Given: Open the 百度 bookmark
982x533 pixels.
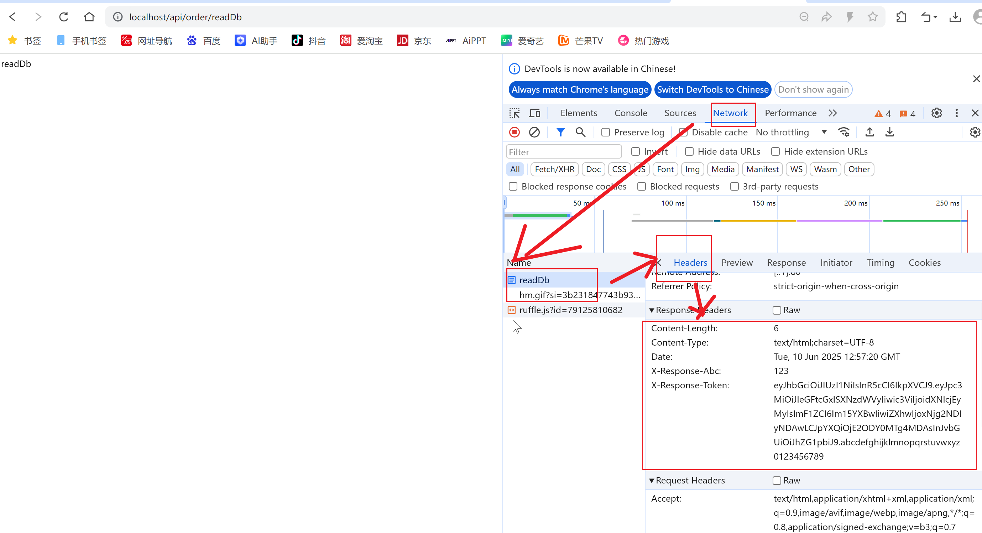Looking at the screenshot, I should tap(204, 41).
